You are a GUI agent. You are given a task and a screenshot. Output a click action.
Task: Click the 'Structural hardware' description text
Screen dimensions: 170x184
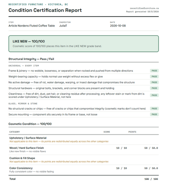click(61, 88)
